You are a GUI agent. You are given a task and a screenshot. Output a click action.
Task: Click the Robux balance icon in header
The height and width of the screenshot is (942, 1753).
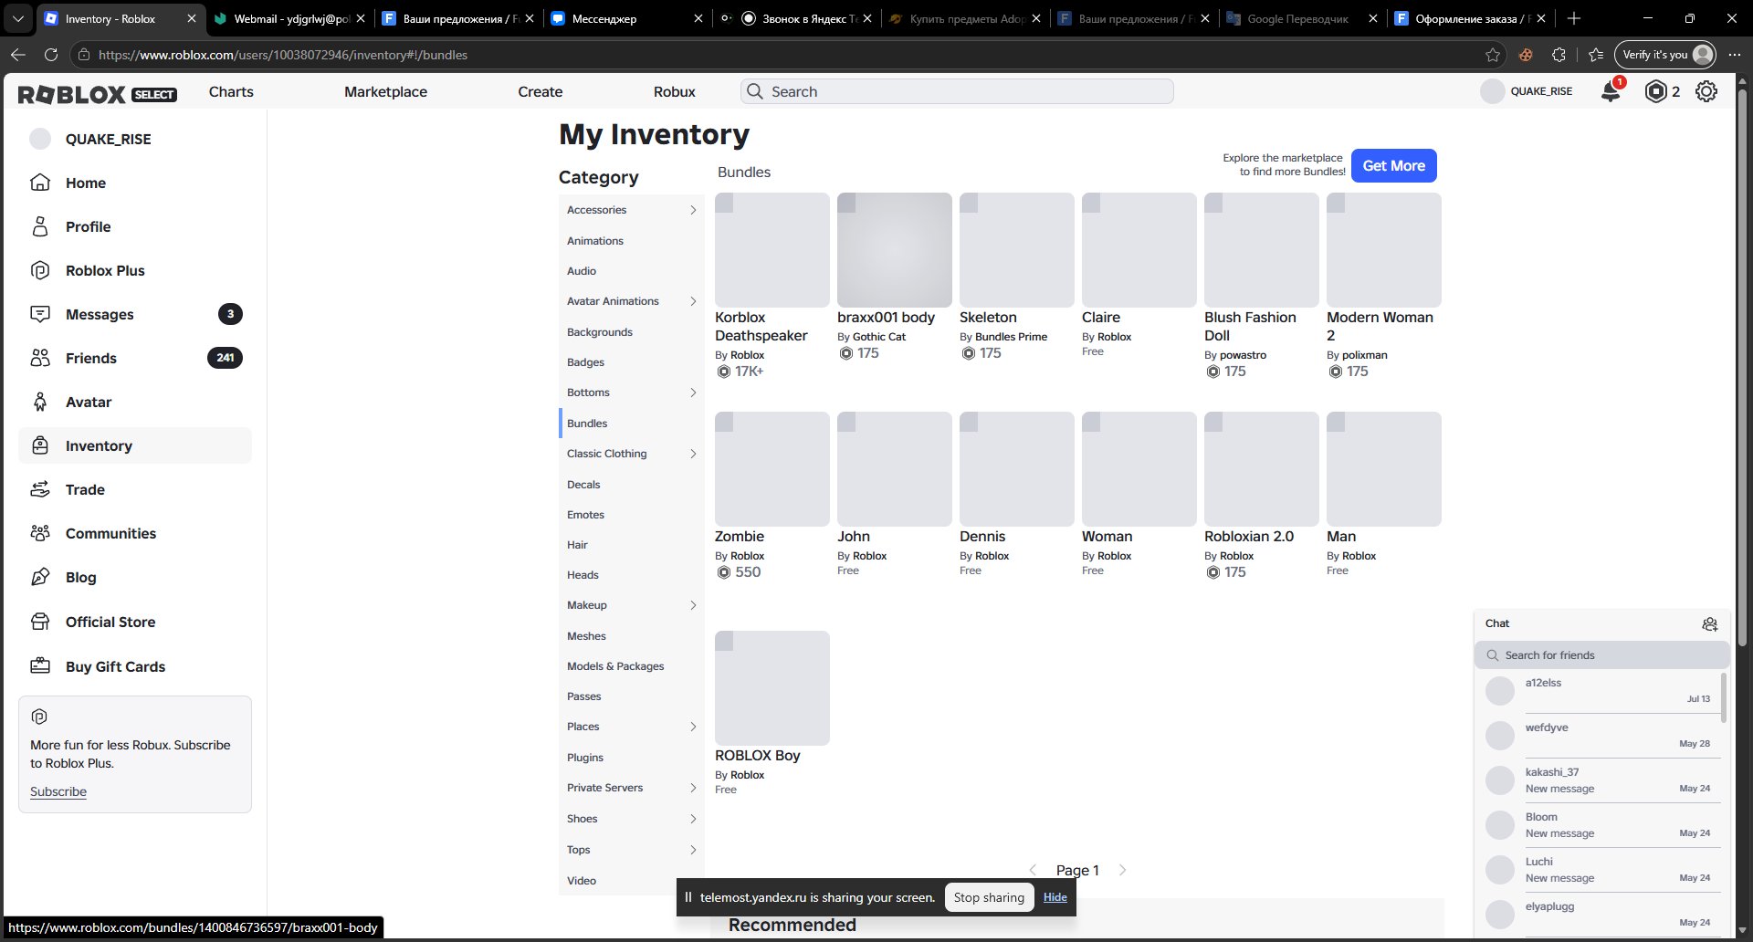pos(1655,91)
